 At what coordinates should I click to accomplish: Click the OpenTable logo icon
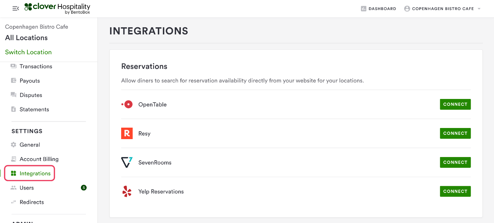click(x=127, y=104)
